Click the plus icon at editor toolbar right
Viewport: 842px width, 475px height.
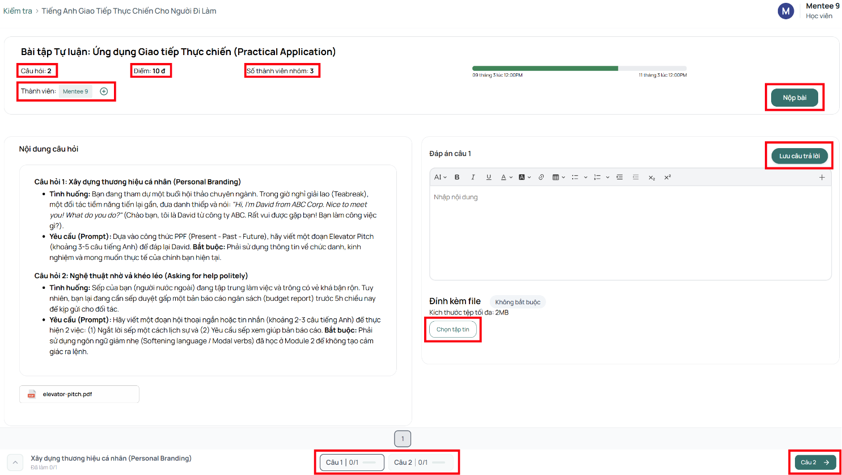tap(822, 177)
